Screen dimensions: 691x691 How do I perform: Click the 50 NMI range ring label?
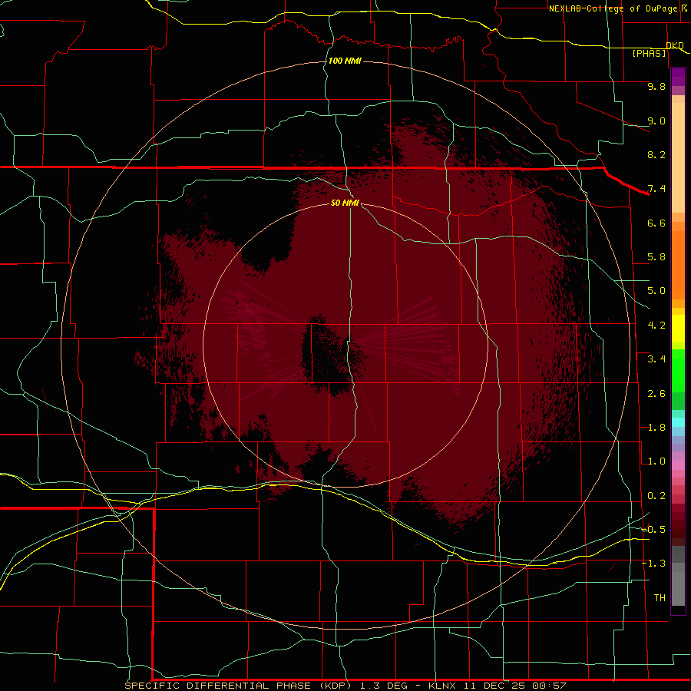pyautogui.click(x=345, y=203)
